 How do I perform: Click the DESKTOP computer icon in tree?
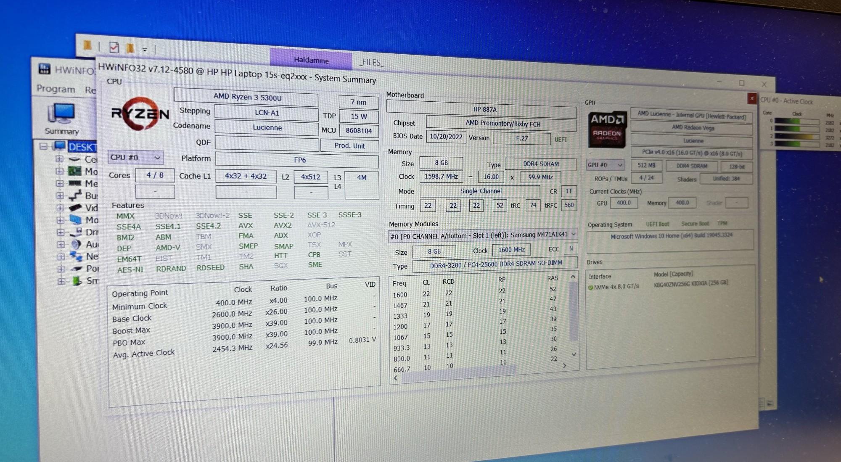[59, 146]
